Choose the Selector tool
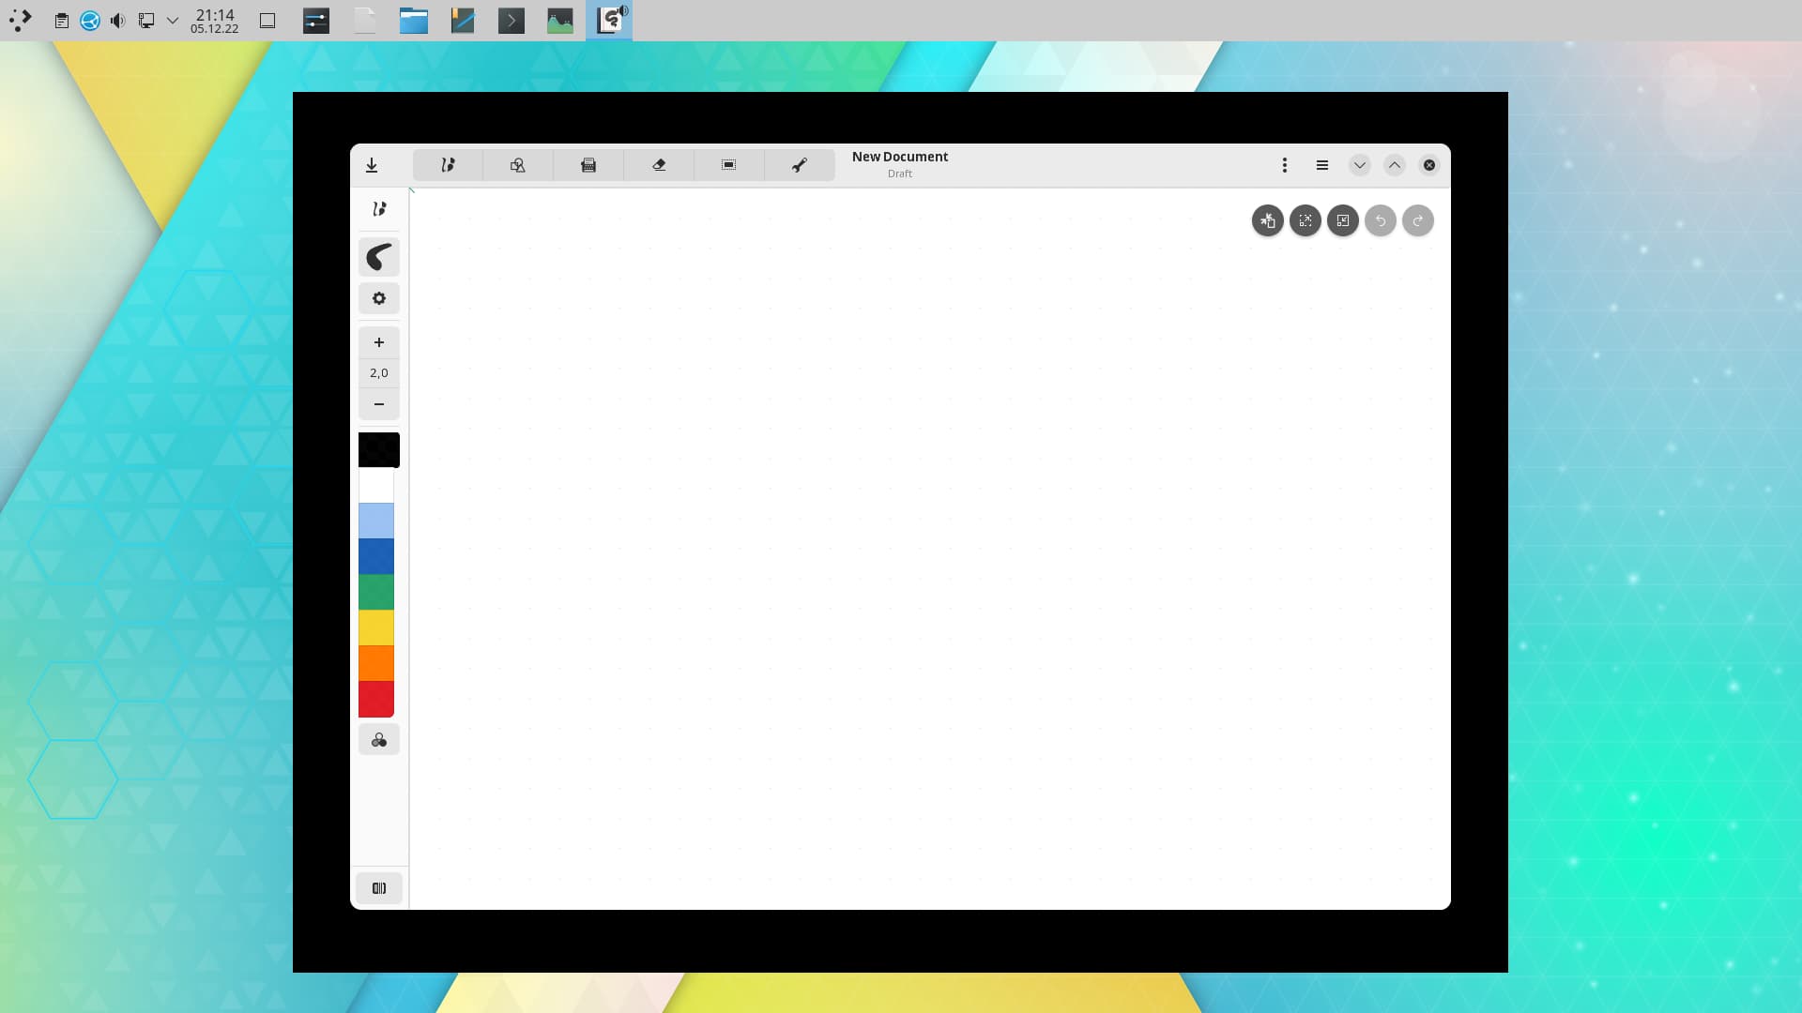 [729, 165]
